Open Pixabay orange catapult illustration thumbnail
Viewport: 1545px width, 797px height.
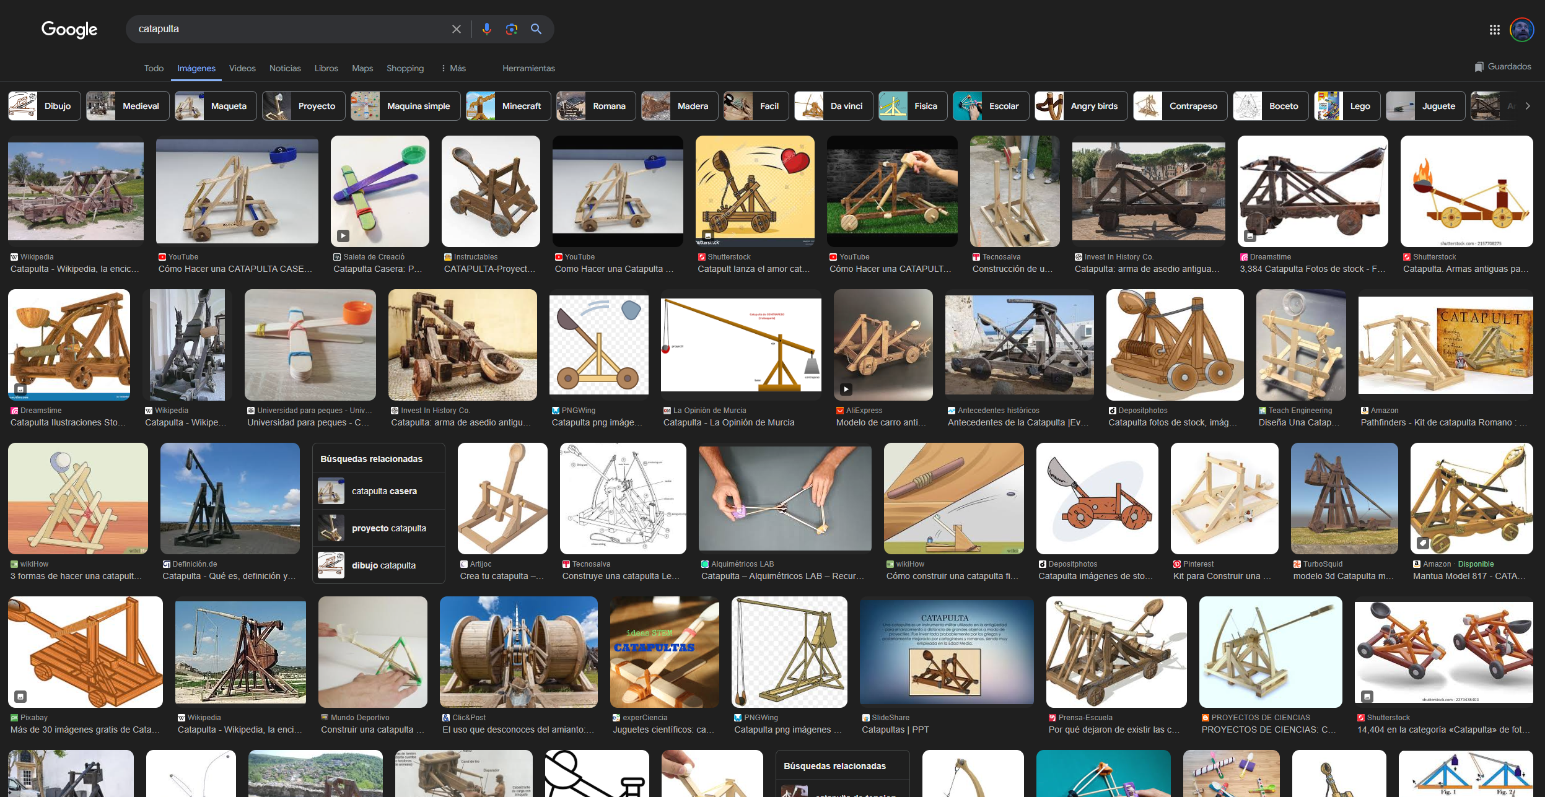coord(85,652)
